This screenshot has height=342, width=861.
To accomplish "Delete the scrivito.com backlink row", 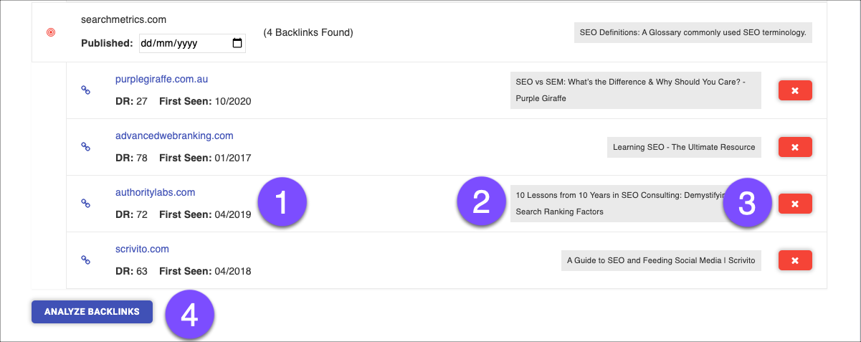I will [794, 260].
